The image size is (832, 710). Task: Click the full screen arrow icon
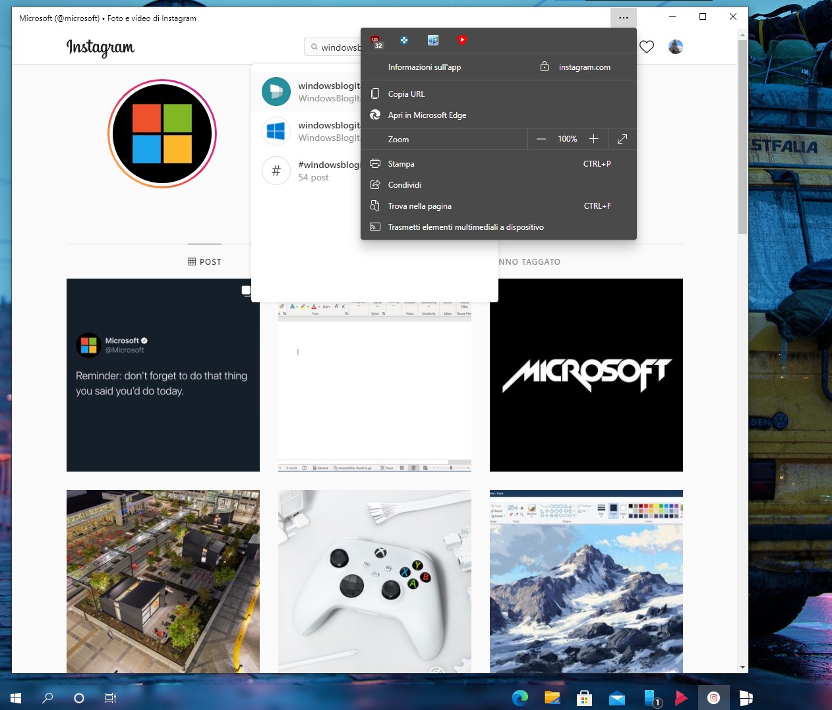[622, 139]
